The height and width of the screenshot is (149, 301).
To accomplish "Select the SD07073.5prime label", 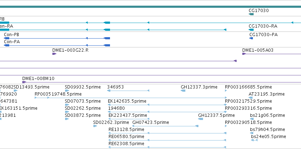I will 83,101.
